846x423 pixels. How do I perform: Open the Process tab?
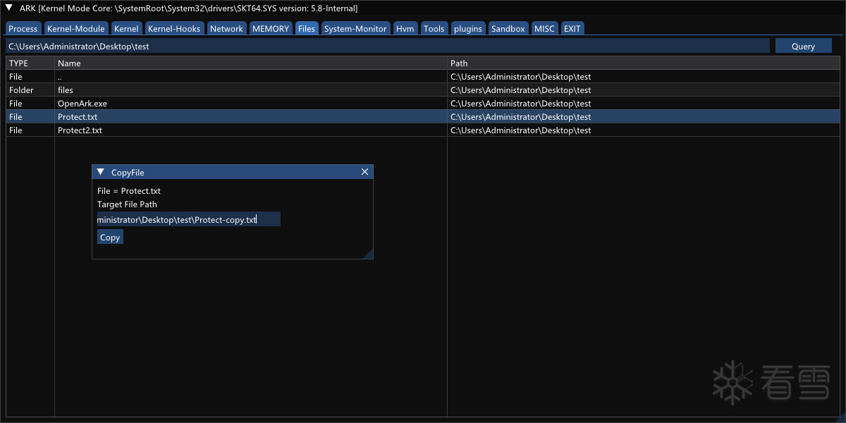(x=23, y=28)
